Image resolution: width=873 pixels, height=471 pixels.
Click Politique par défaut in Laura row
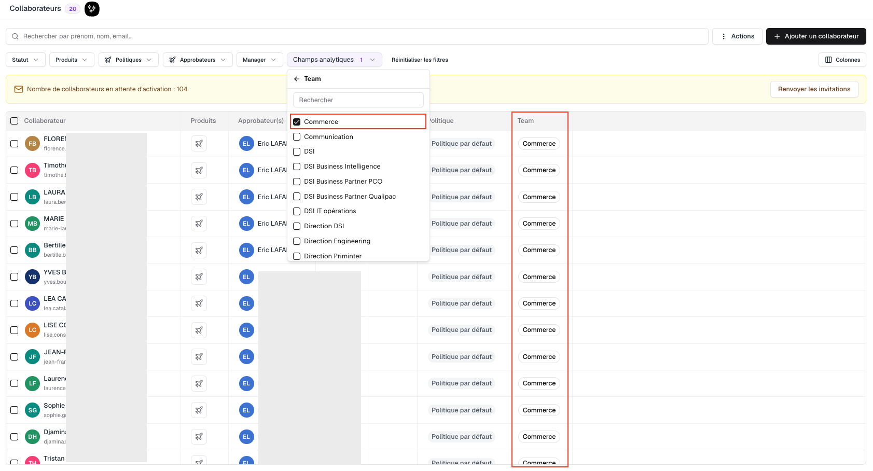pos(462,197)
